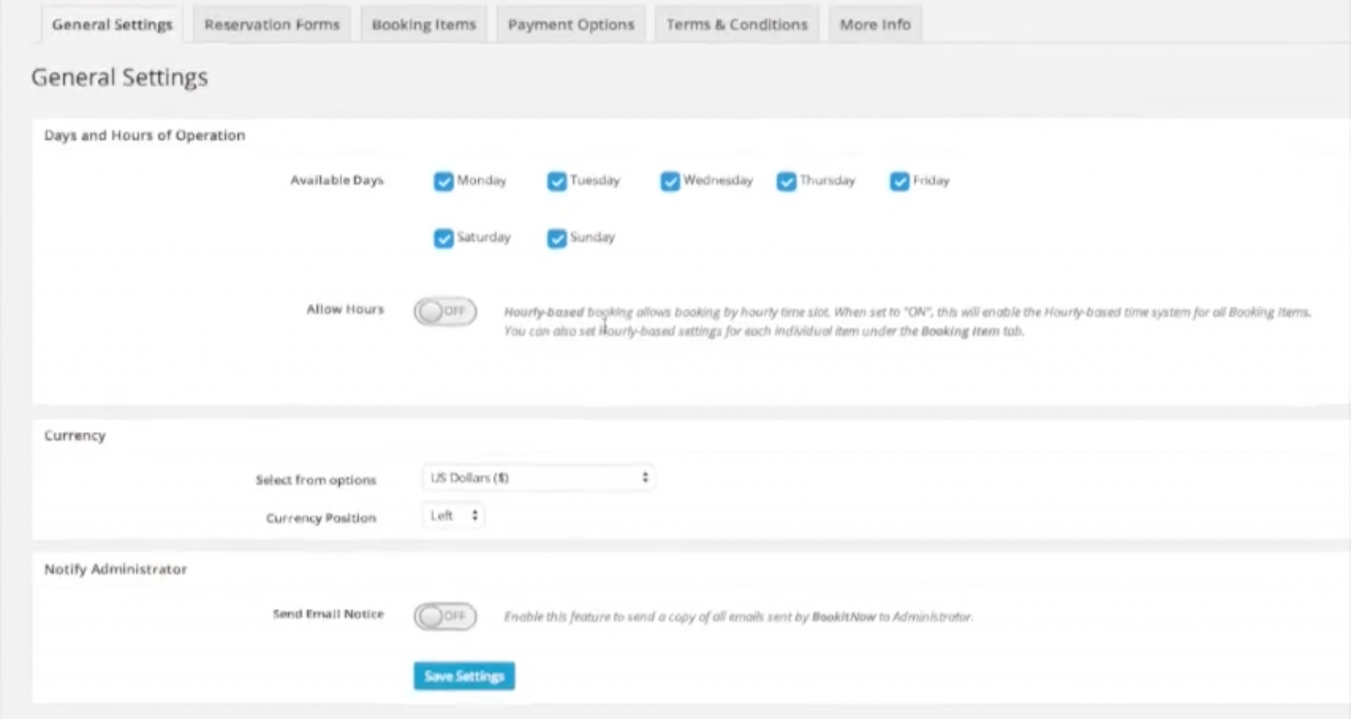
Task: Select the Terms & Conditions tab
Action: coord(736,24)
